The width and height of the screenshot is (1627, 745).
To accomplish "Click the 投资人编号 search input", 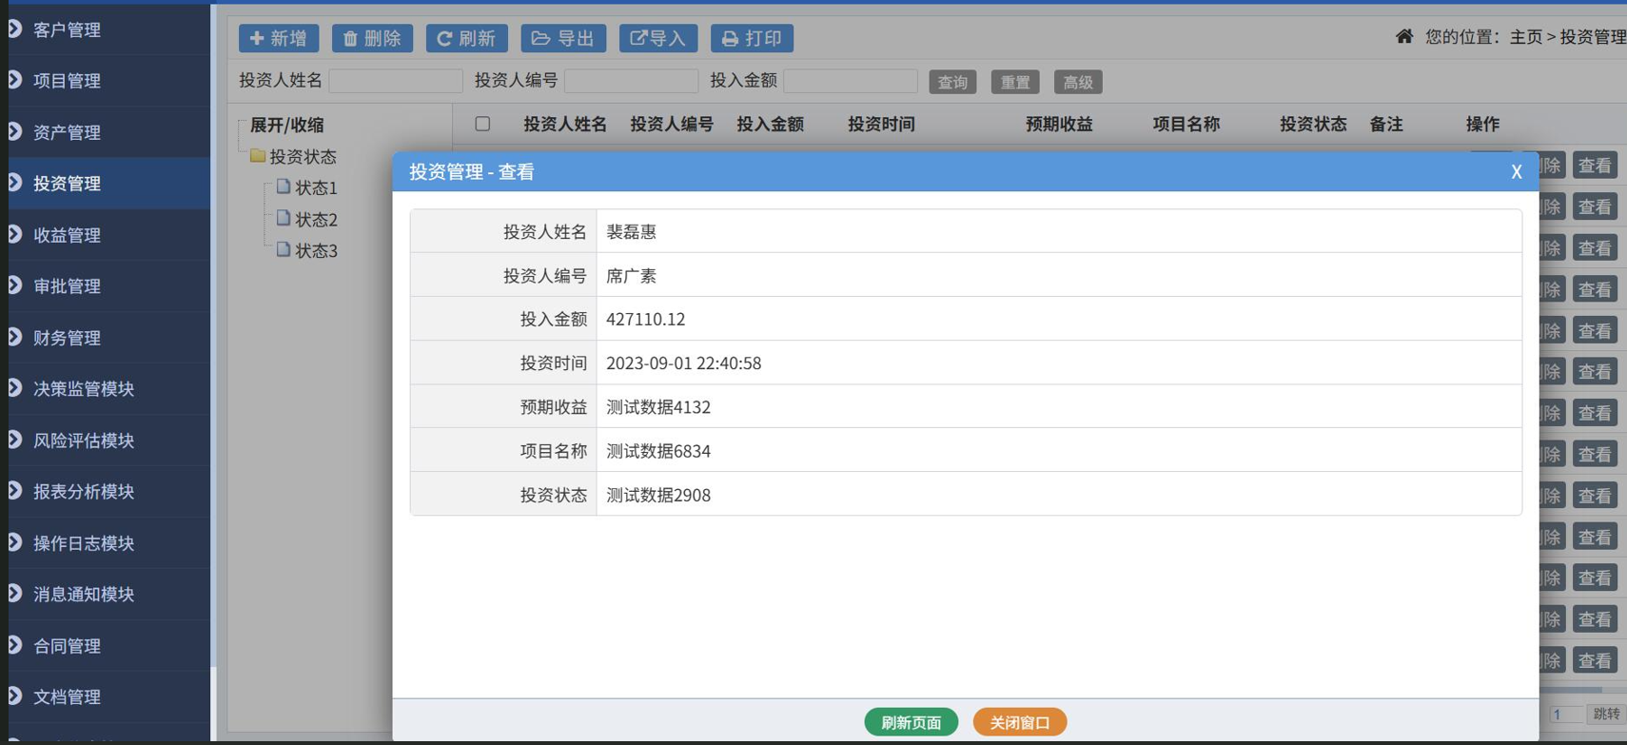I will pyautogui.click(x=632, y=81).
